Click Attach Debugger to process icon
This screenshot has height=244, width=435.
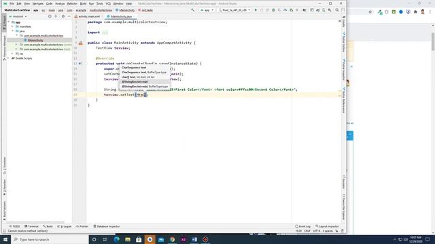coord(292,10)
